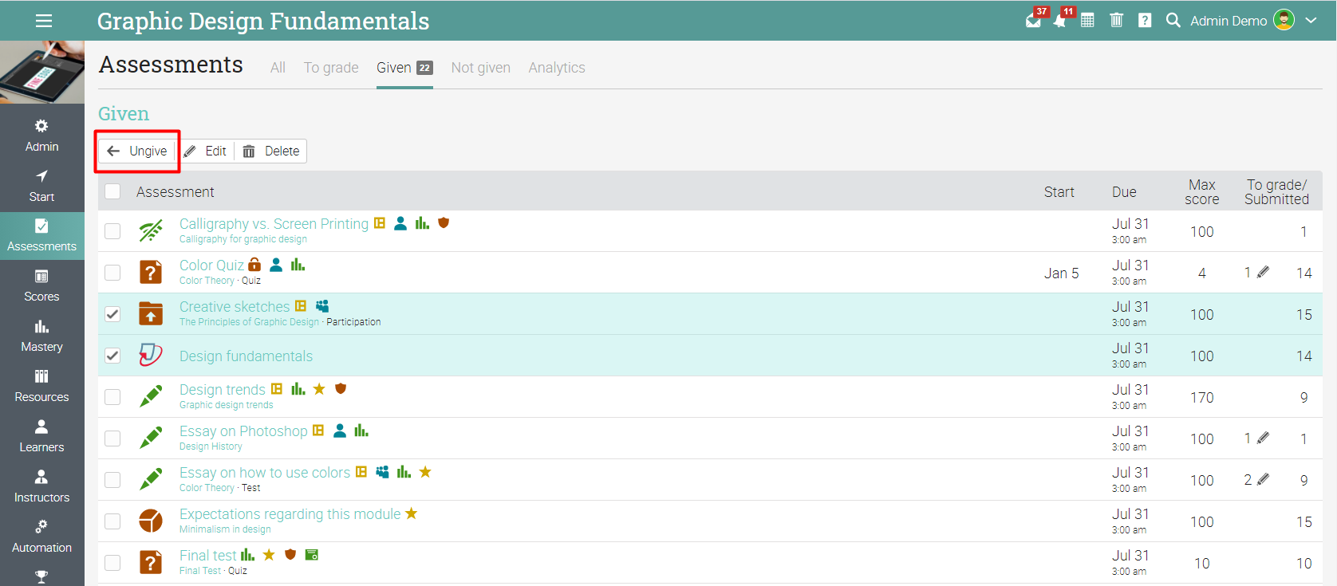The image size is (1337, 586).
Task: Click the Admin Demo avatar picture
Action: tap(1284, 20)
